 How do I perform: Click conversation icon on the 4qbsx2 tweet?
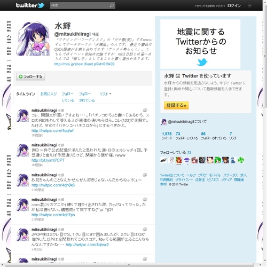coord(145,229)
